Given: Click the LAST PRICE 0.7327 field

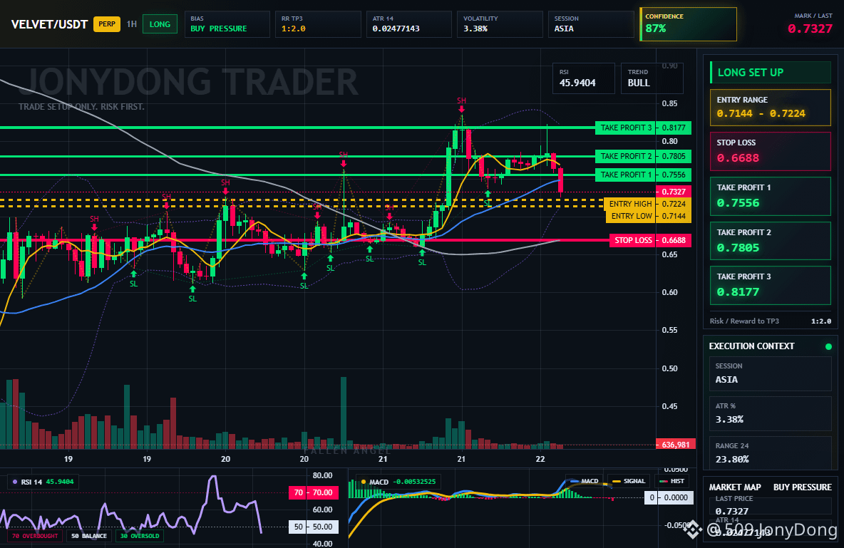Looking at the screenshot, I should click(x=771, y=505).
